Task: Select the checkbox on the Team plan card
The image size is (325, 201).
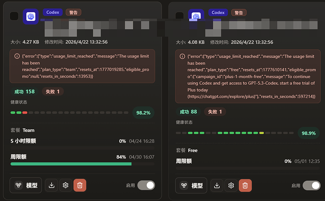Action: click(x=14, y=16)
